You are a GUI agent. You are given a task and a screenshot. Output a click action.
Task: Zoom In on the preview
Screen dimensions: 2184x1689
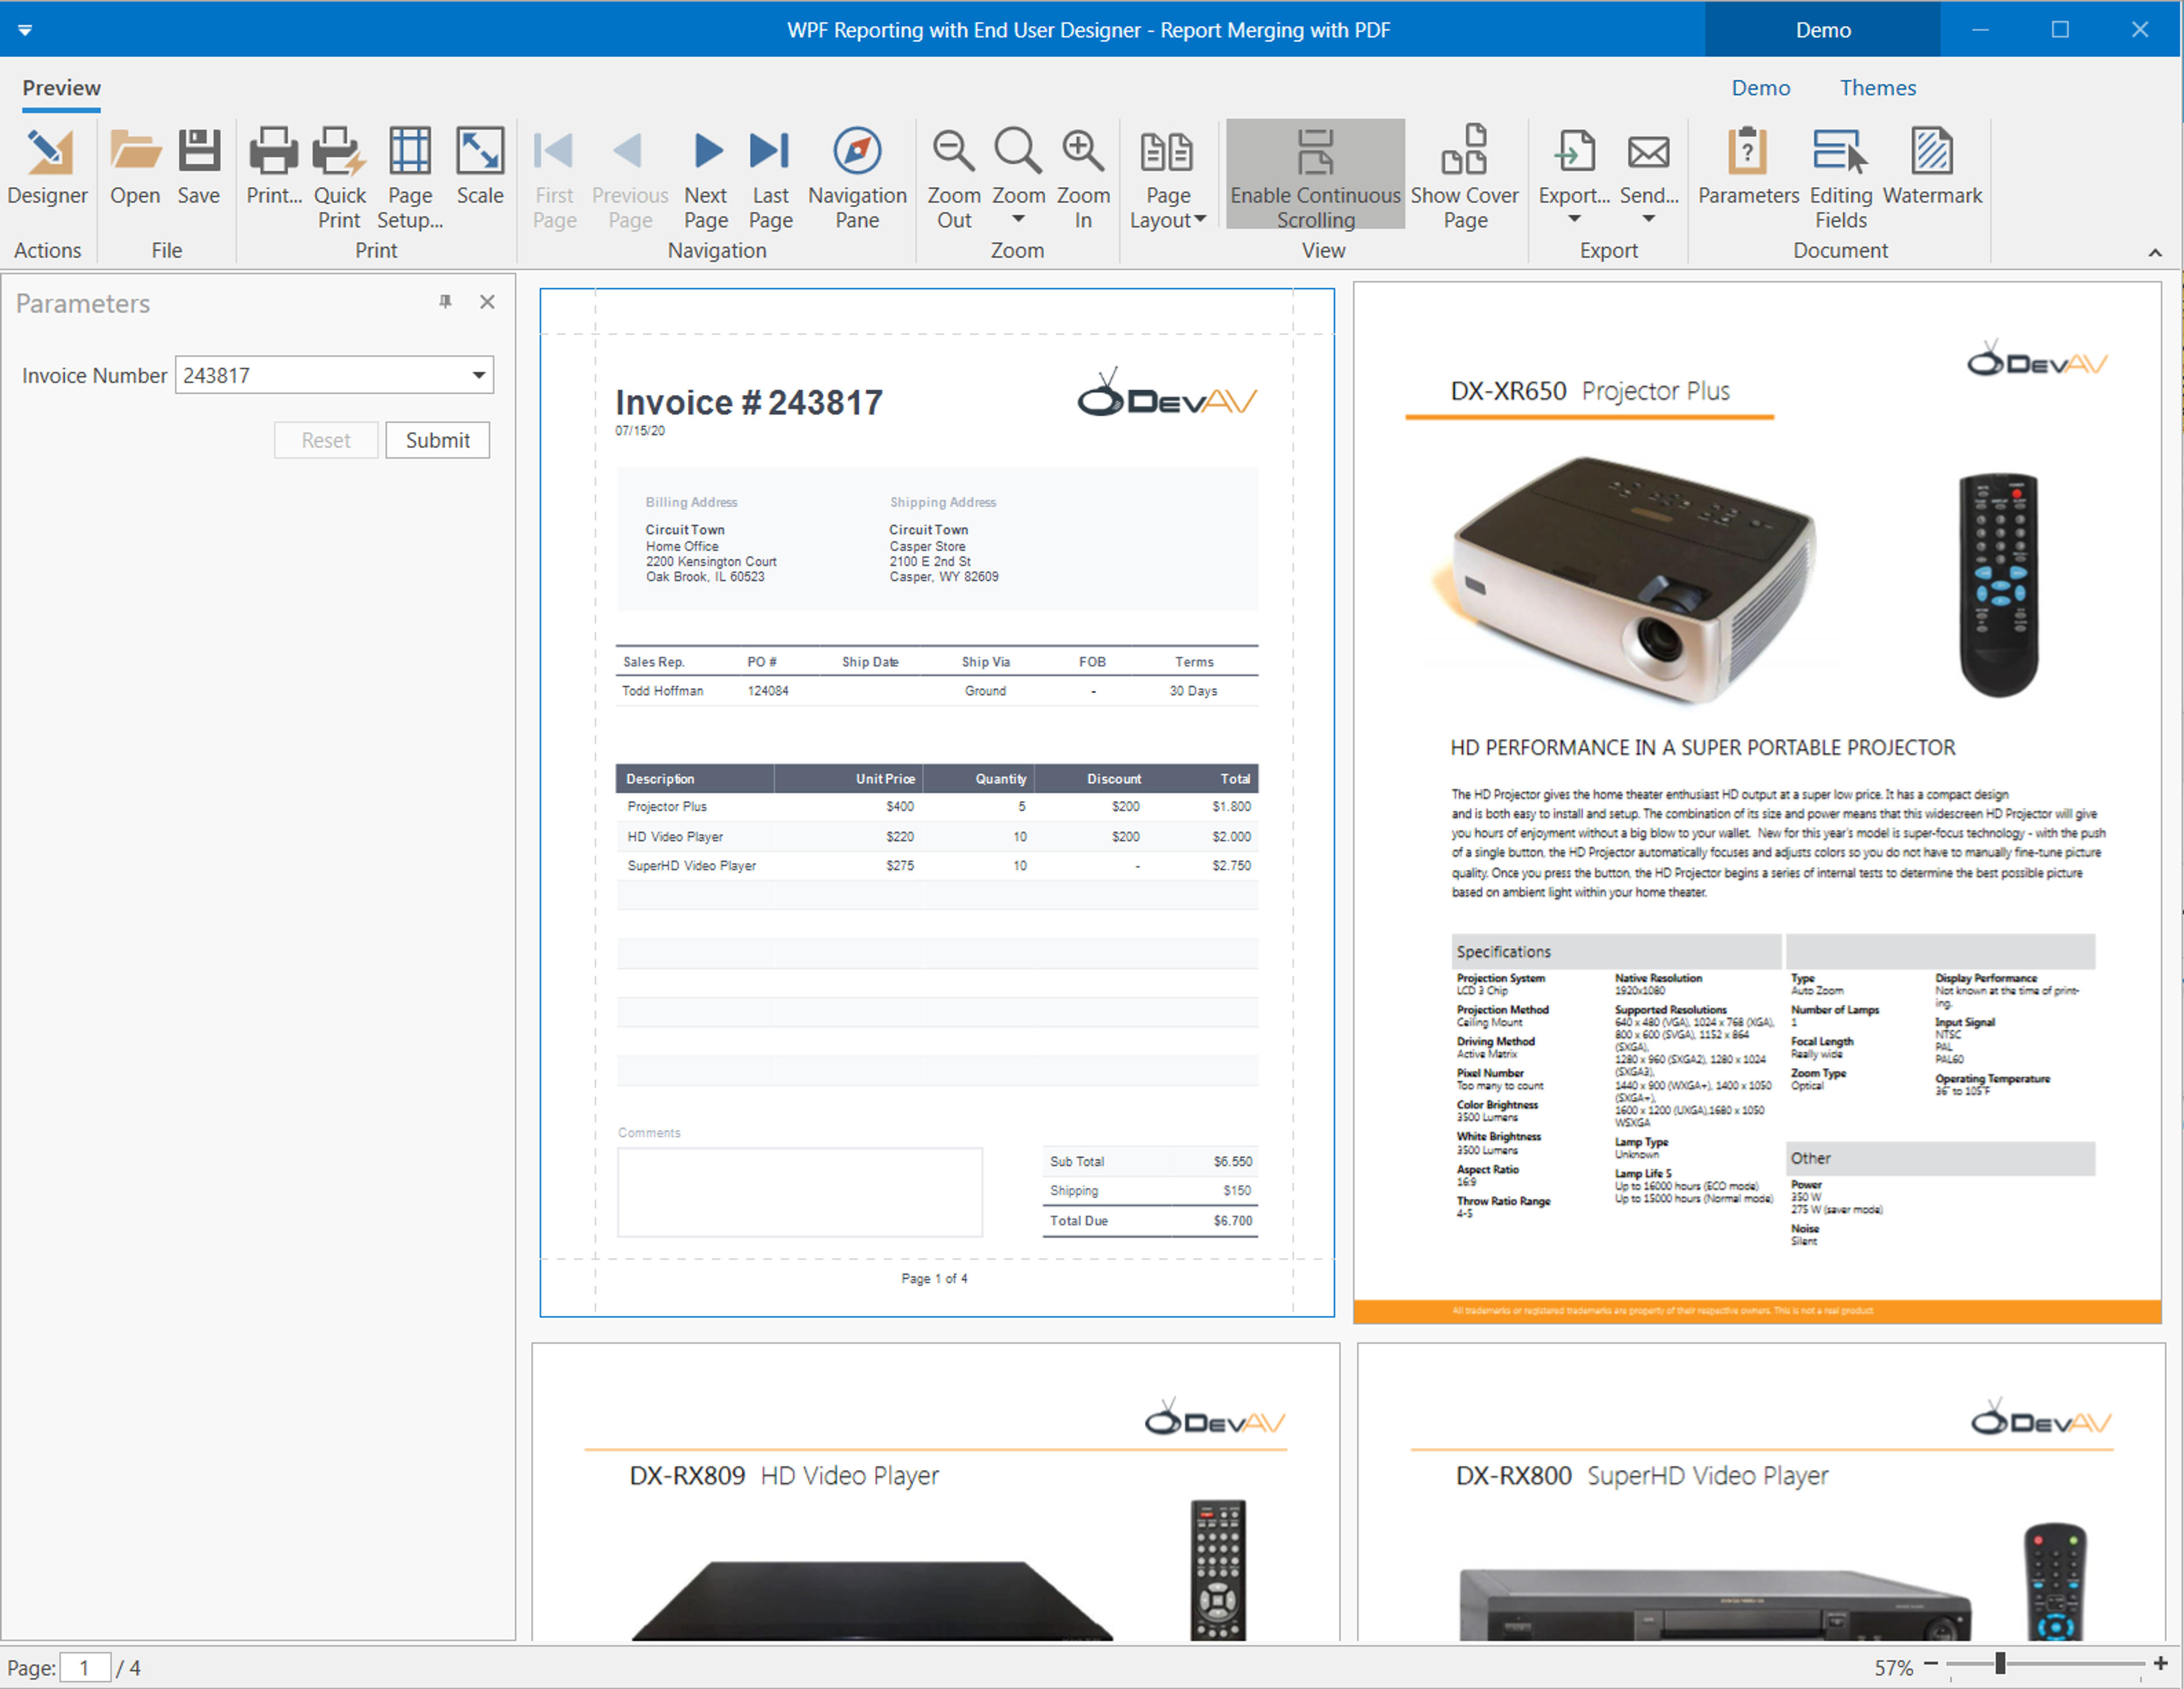[x=1083, y=179]
